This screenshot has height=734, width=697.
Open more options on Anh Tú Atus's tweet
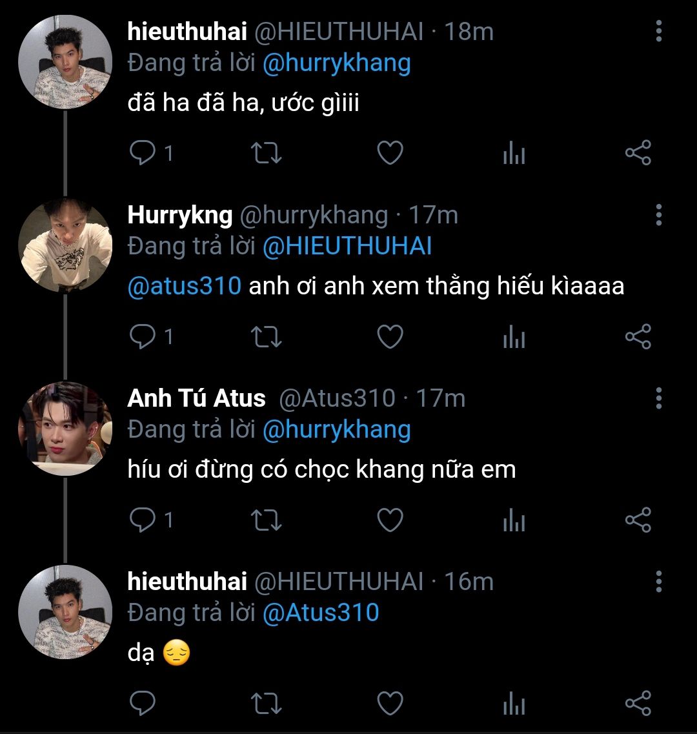coord(658,398)
